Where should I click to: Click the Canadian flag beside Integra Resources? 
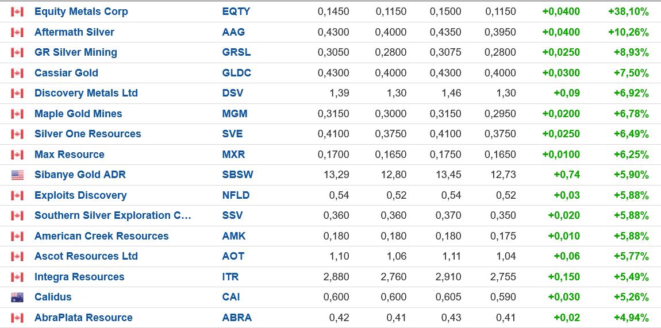pyautogui.click(x=17, y=277)
